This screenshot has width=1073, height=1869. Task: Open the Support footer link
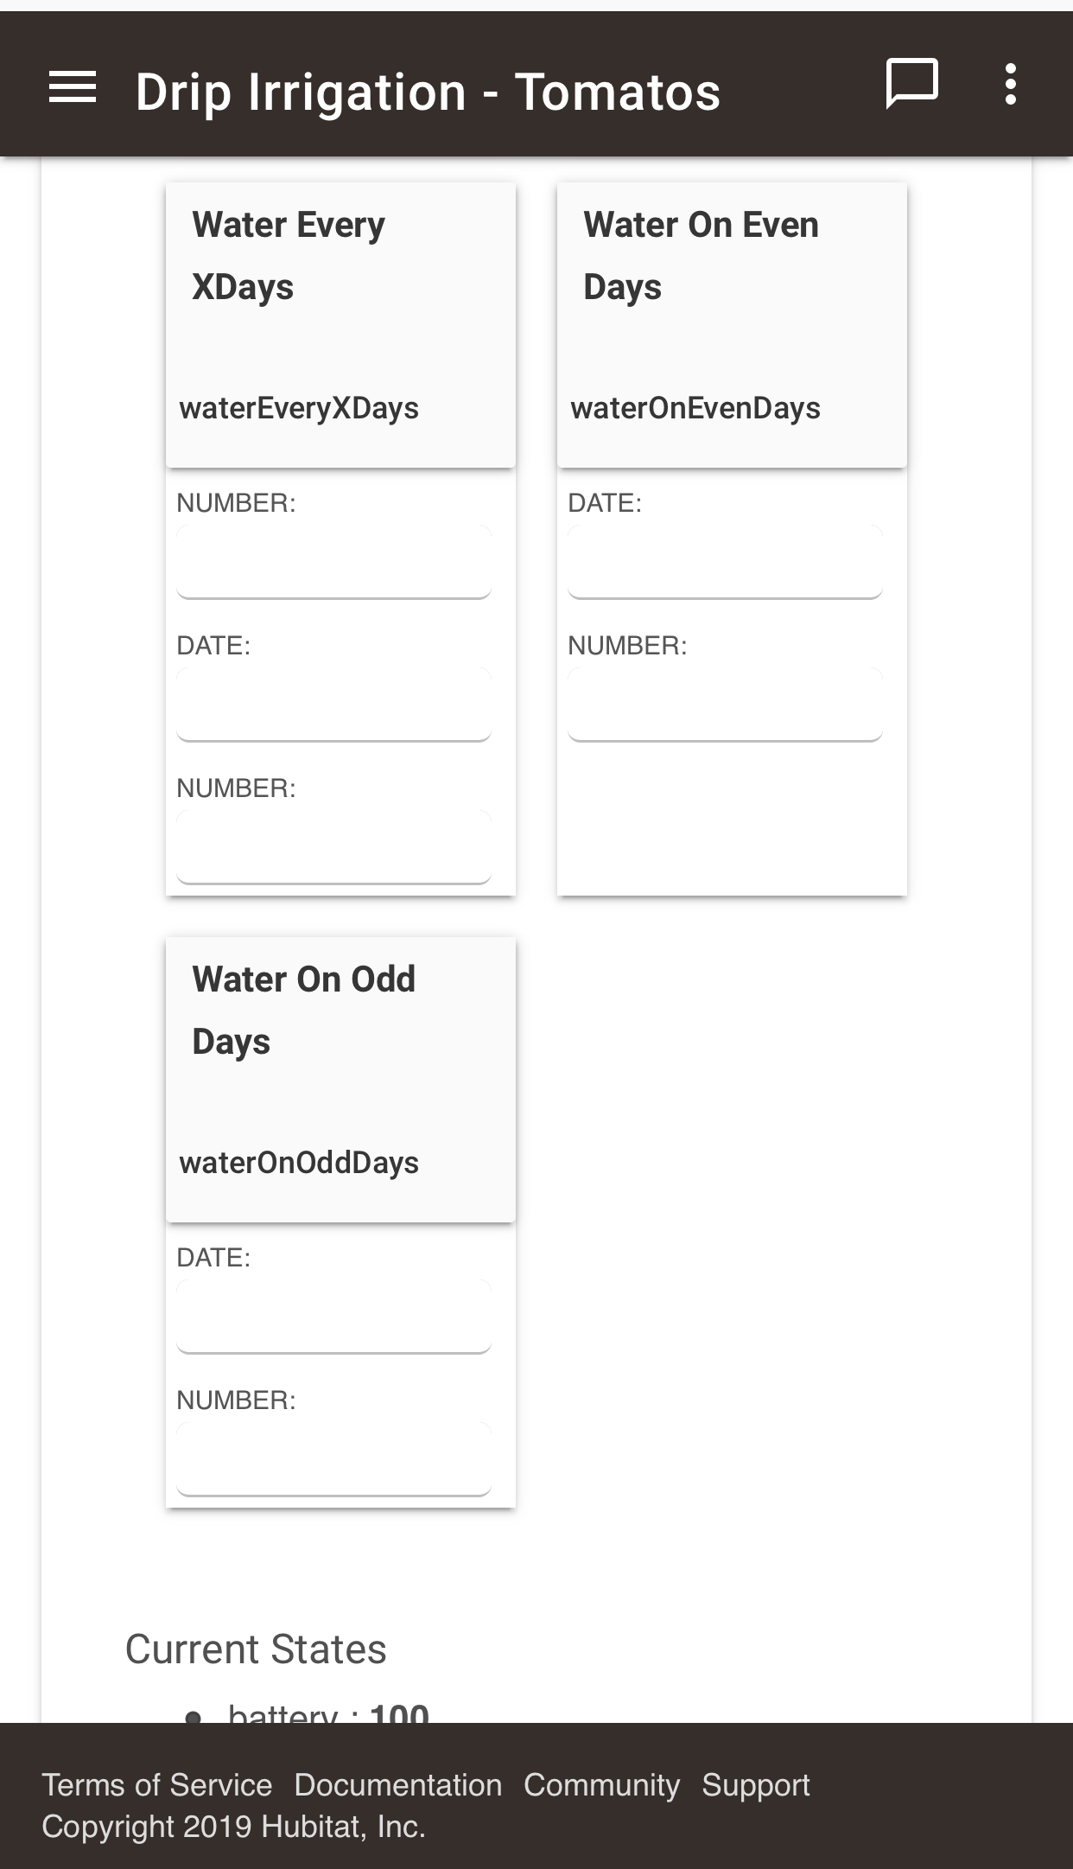click(x=755, y=1785)
